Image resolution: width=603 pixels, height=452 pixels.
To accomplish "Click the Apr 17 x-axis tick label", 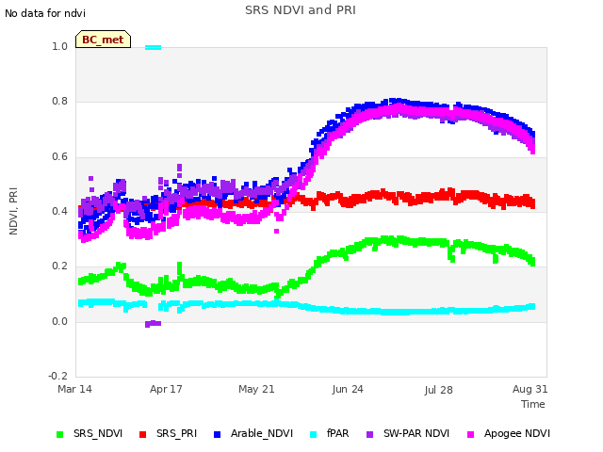I will click(166, 389).
